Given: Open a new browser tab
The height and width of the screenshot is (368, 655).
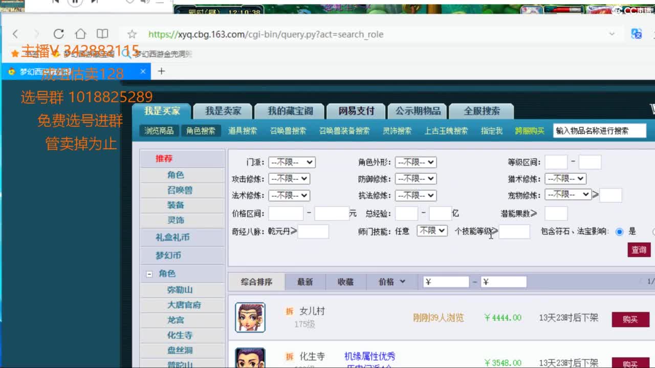Looking at the screenshot, I should (x=161, y=71).
